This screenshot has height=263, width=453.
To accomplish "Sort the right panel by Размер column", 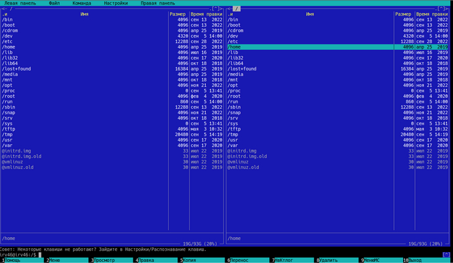I will [x=403, y=14].
